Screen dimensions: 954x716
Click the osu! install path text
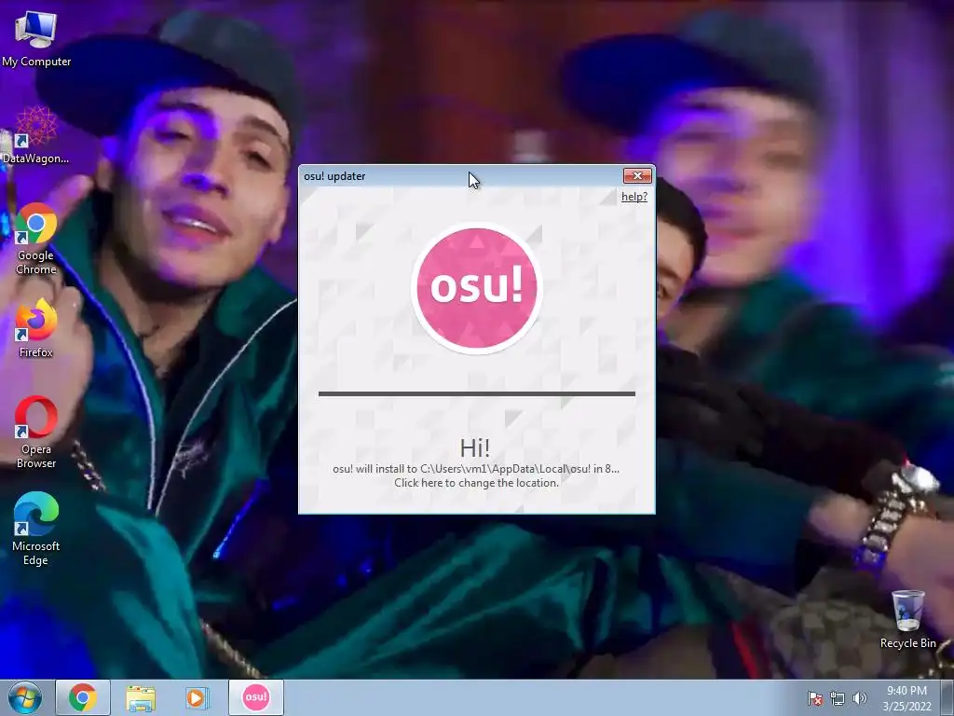476,469
